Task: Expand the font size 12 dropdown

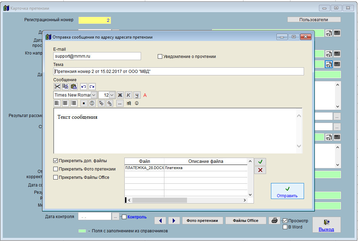Action: click(112, 95)
